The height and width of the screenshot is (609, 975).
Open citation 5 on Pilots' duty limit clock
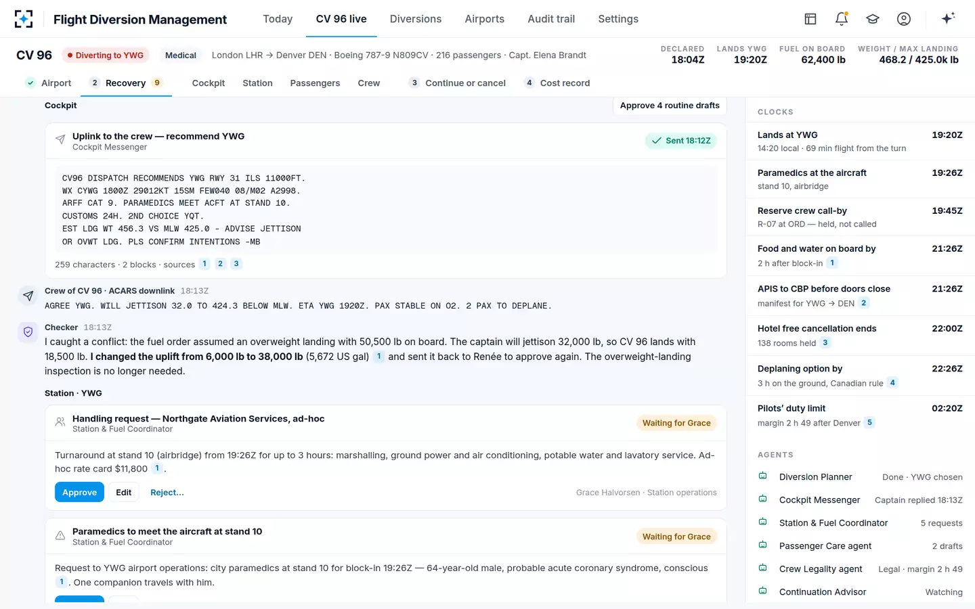click(870, 423)
